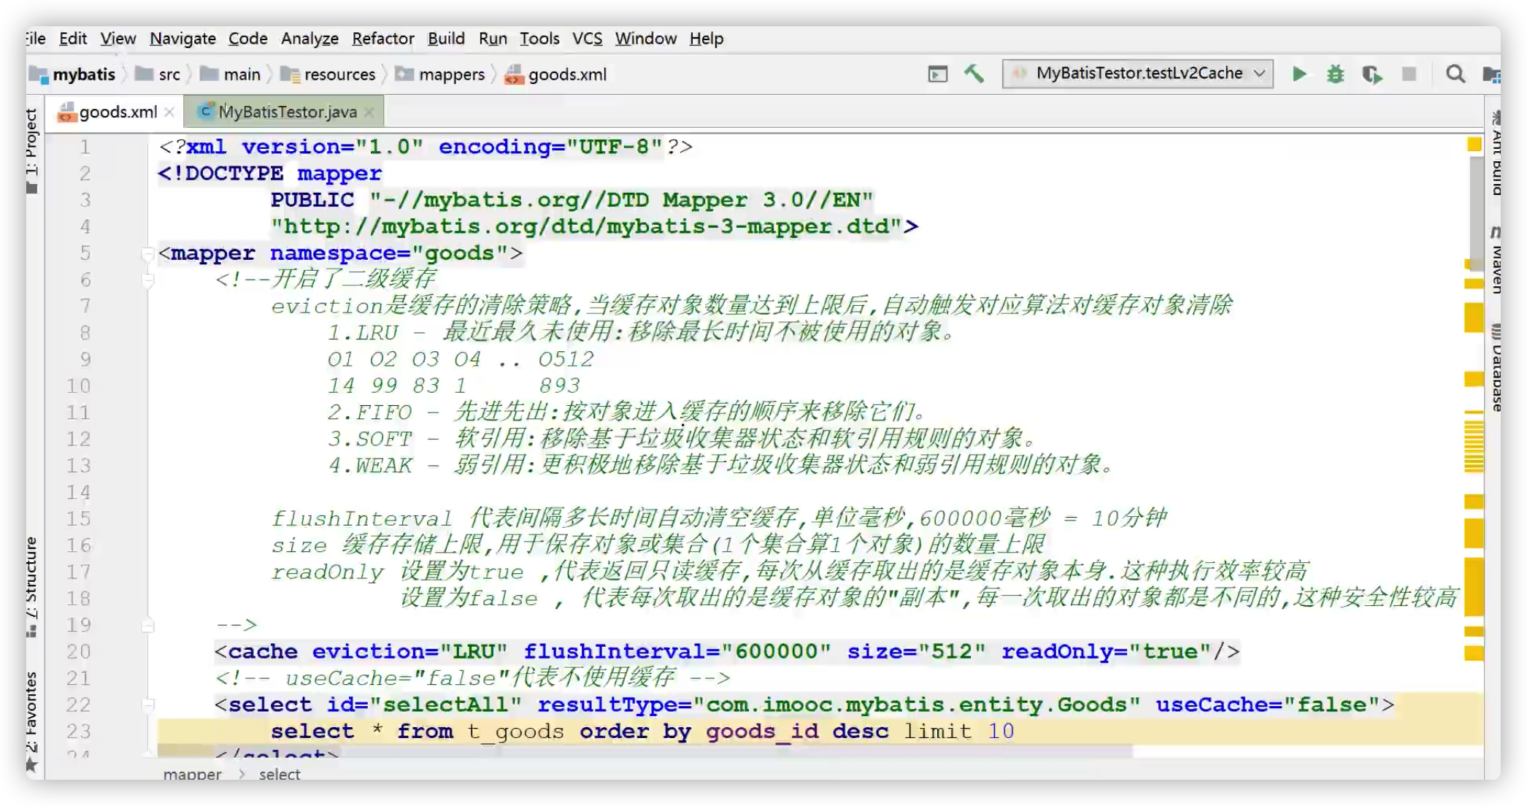Open the Refactor menu
Image resolution: width=1527 pixels, height=806 pixels.
point(382,39)
